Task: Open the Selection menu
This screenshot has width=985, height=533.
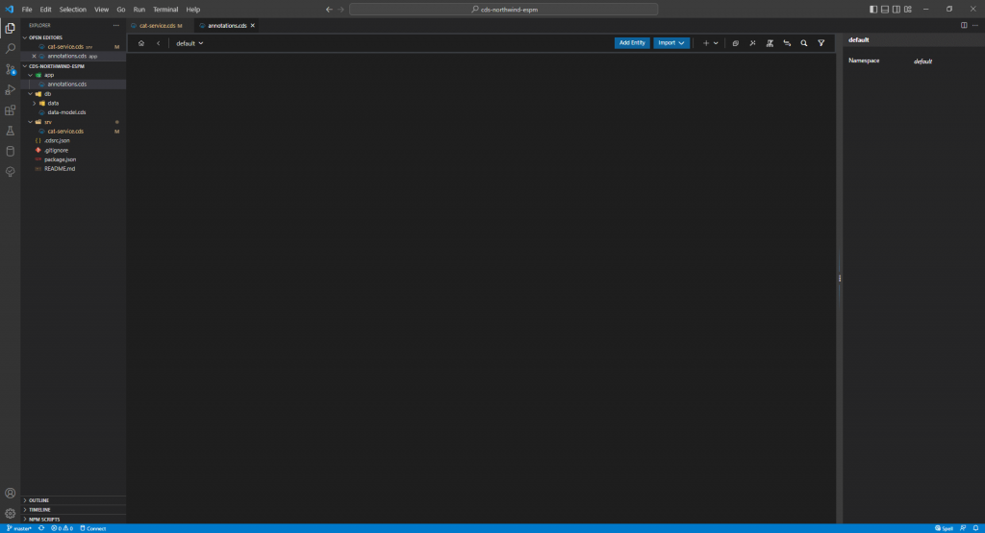Action: coord(73,10)
